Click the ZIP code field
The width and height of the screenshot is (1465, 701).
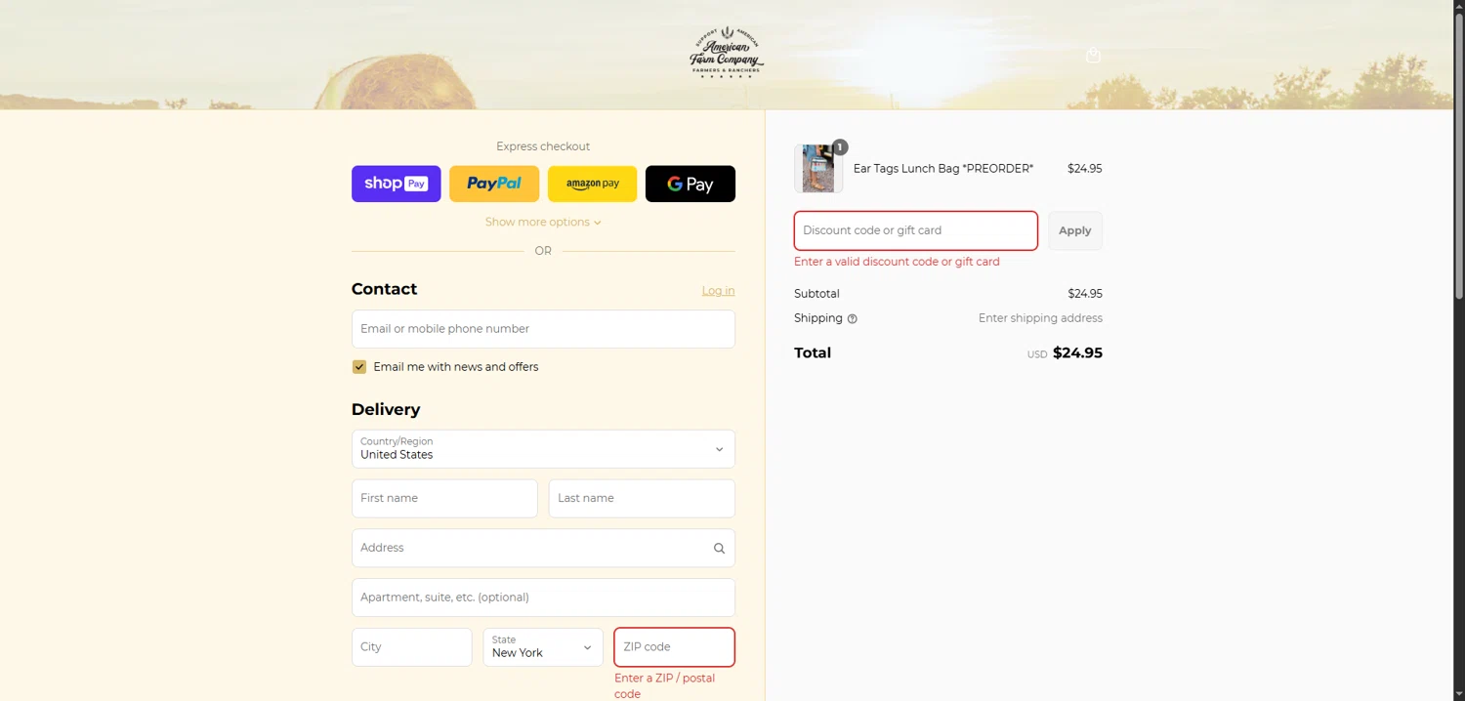(674, 647)
